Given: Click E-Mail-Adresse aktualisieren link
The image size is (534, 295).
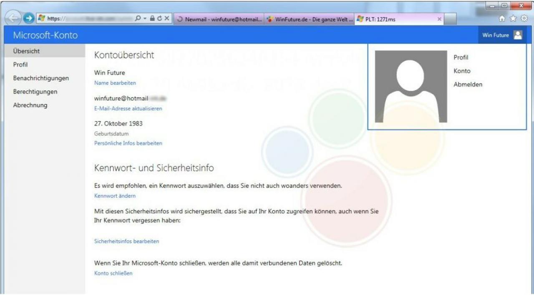Looking at the screenshot, I should point(128,108).
